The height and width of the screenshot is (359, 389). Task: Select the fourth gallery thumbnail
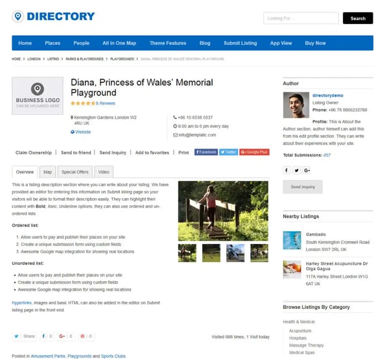click(x=259, y=253)
